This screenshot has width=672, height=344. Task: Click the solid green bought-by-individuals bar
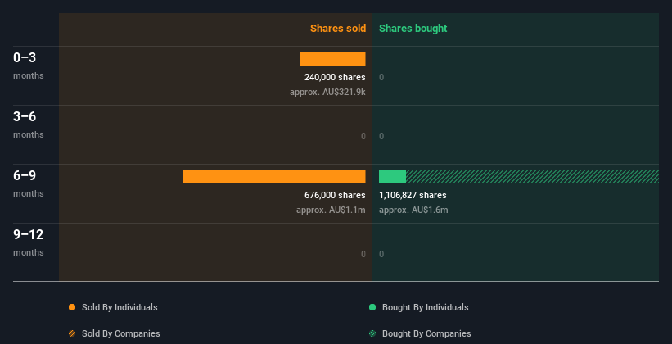click(x=393, y=177)
